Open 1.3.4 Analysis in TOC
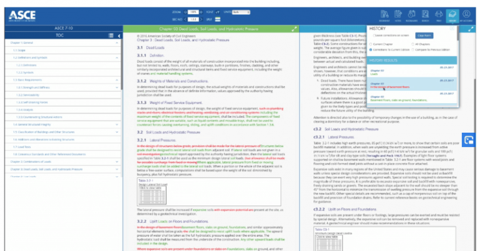This screenshot has height=251, width=478. [x=25, y=110]
